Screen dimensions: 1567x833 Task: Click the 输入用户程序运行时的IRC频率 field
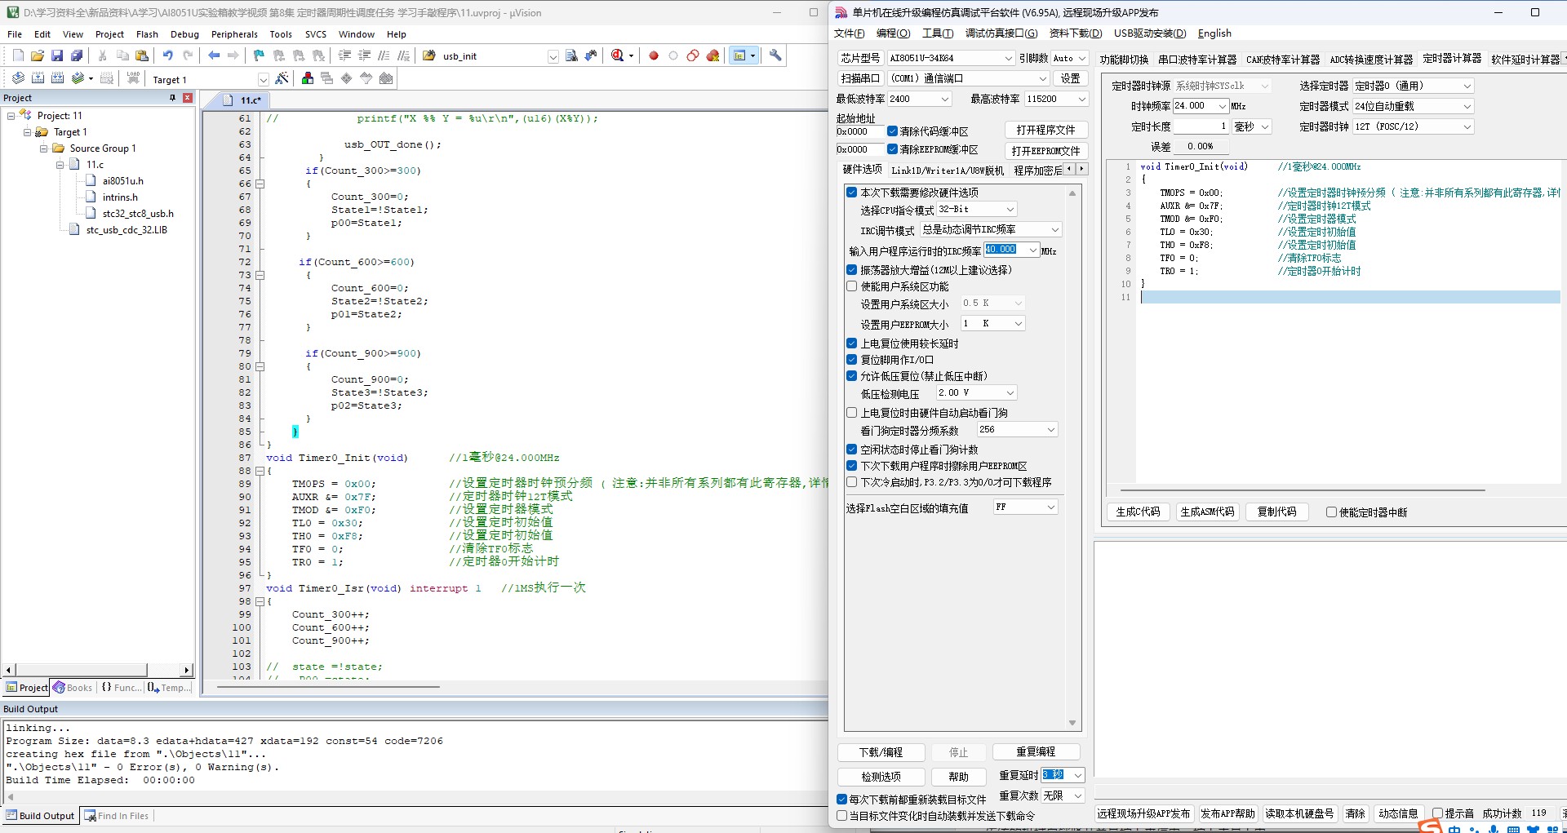tap(1011, 250)
